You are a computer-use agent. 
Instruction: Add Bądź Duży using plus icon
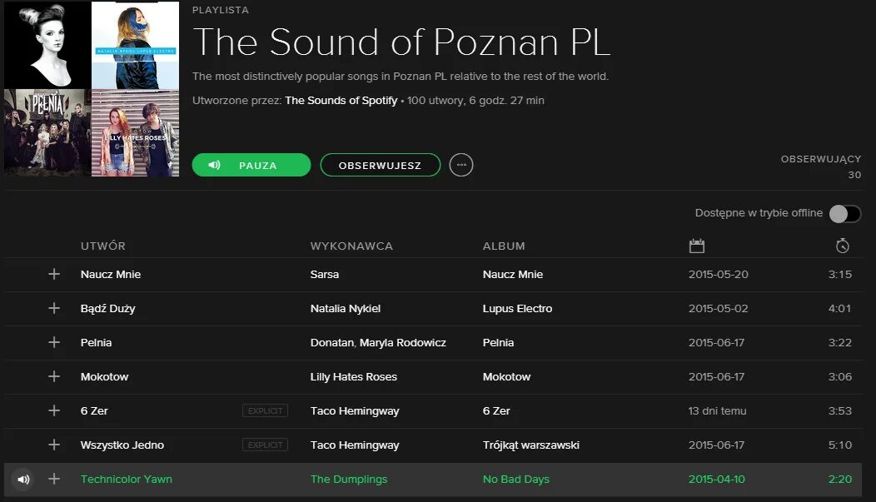coord(54,308)
